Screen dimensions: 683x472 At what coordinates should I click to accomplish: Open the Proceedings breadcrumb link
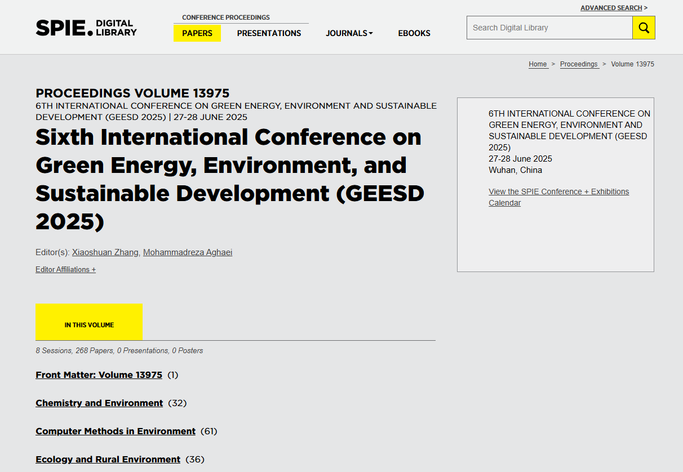coord(579,64)
